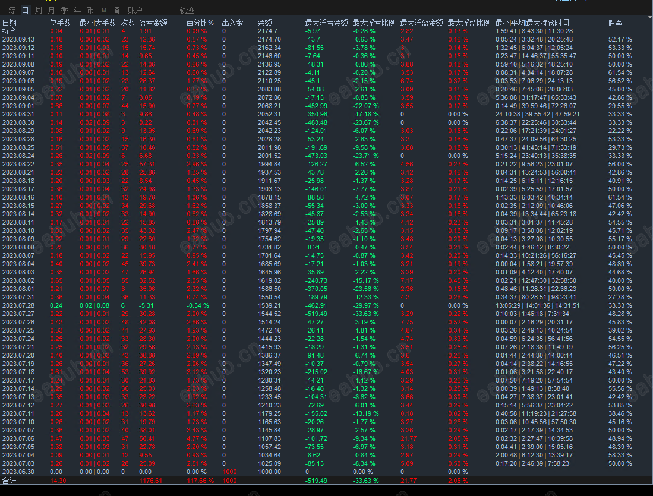Click the 57.31 profit amount cell
This screenshot has height=496, width=653.
coord(147,164)
